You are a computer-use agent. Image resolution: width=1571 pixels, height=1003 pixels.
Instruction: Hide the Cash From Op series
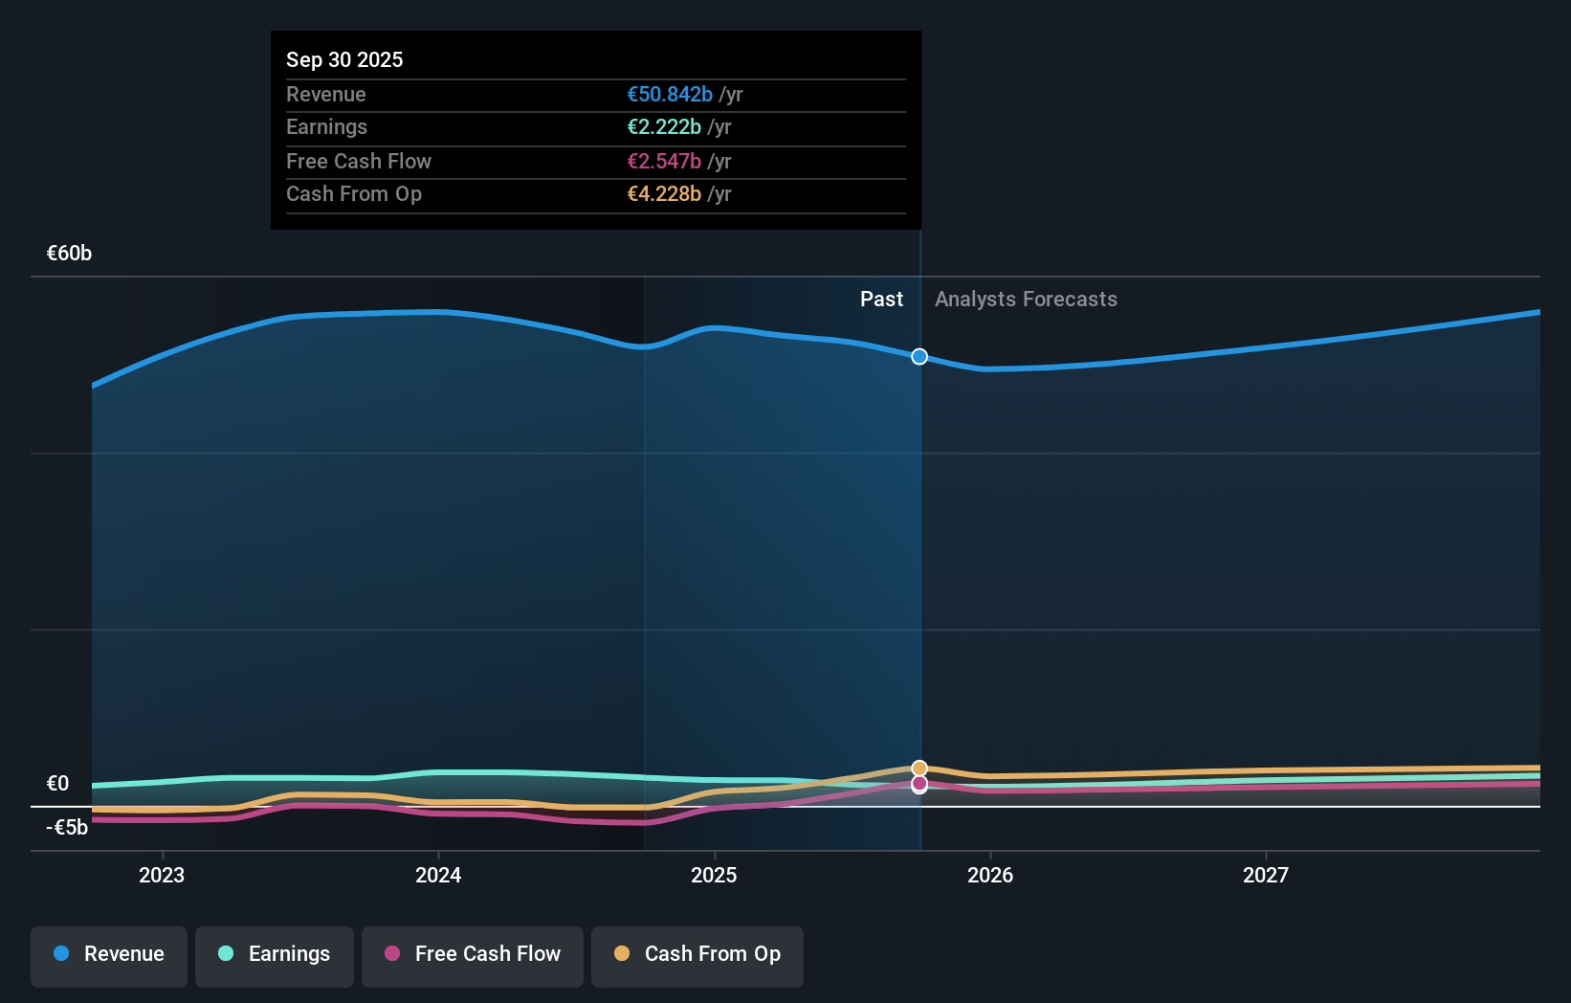pos(697,954)
